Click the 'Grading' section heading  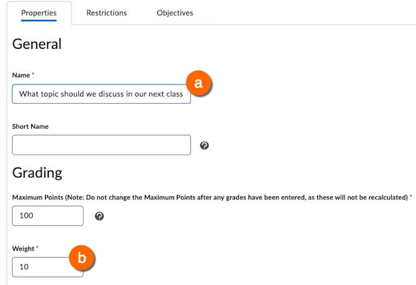click(37, 172)
